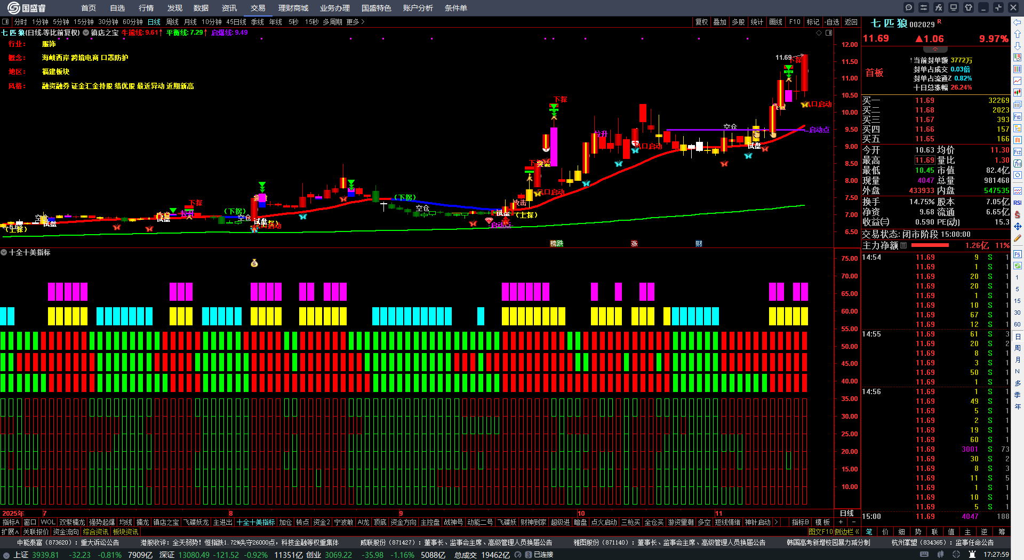Viewport: 1024px width, 560px height.
Task: Click the down arrow icon in right sidebar
Action: click(x=1018, y=46)
